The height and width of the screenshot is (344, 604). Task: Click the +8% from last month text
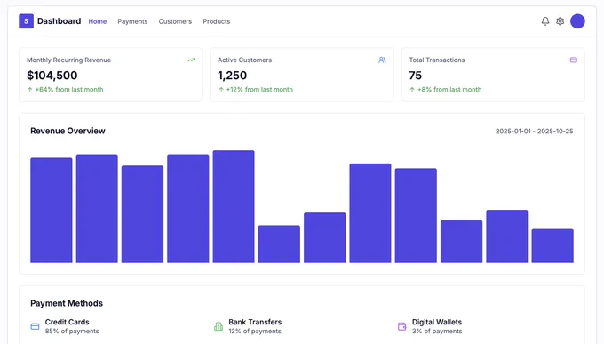(x=449, y=90)
